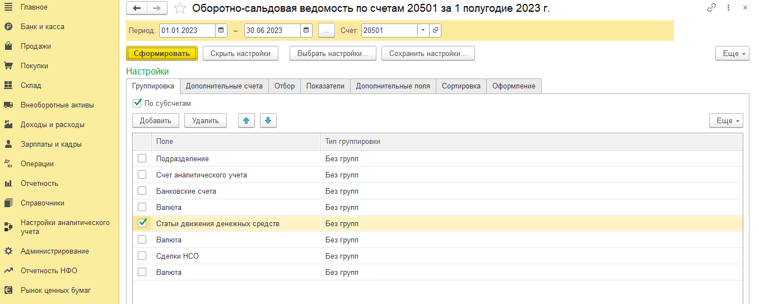Open calendar picker for start date
Viewport: 759px width, 304px height.
coord(221,30)
